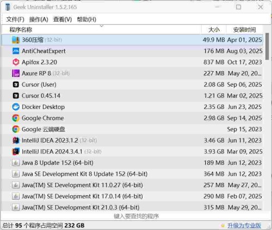Click the Apifox 2.3.20 icon

[x=16, y=62]
